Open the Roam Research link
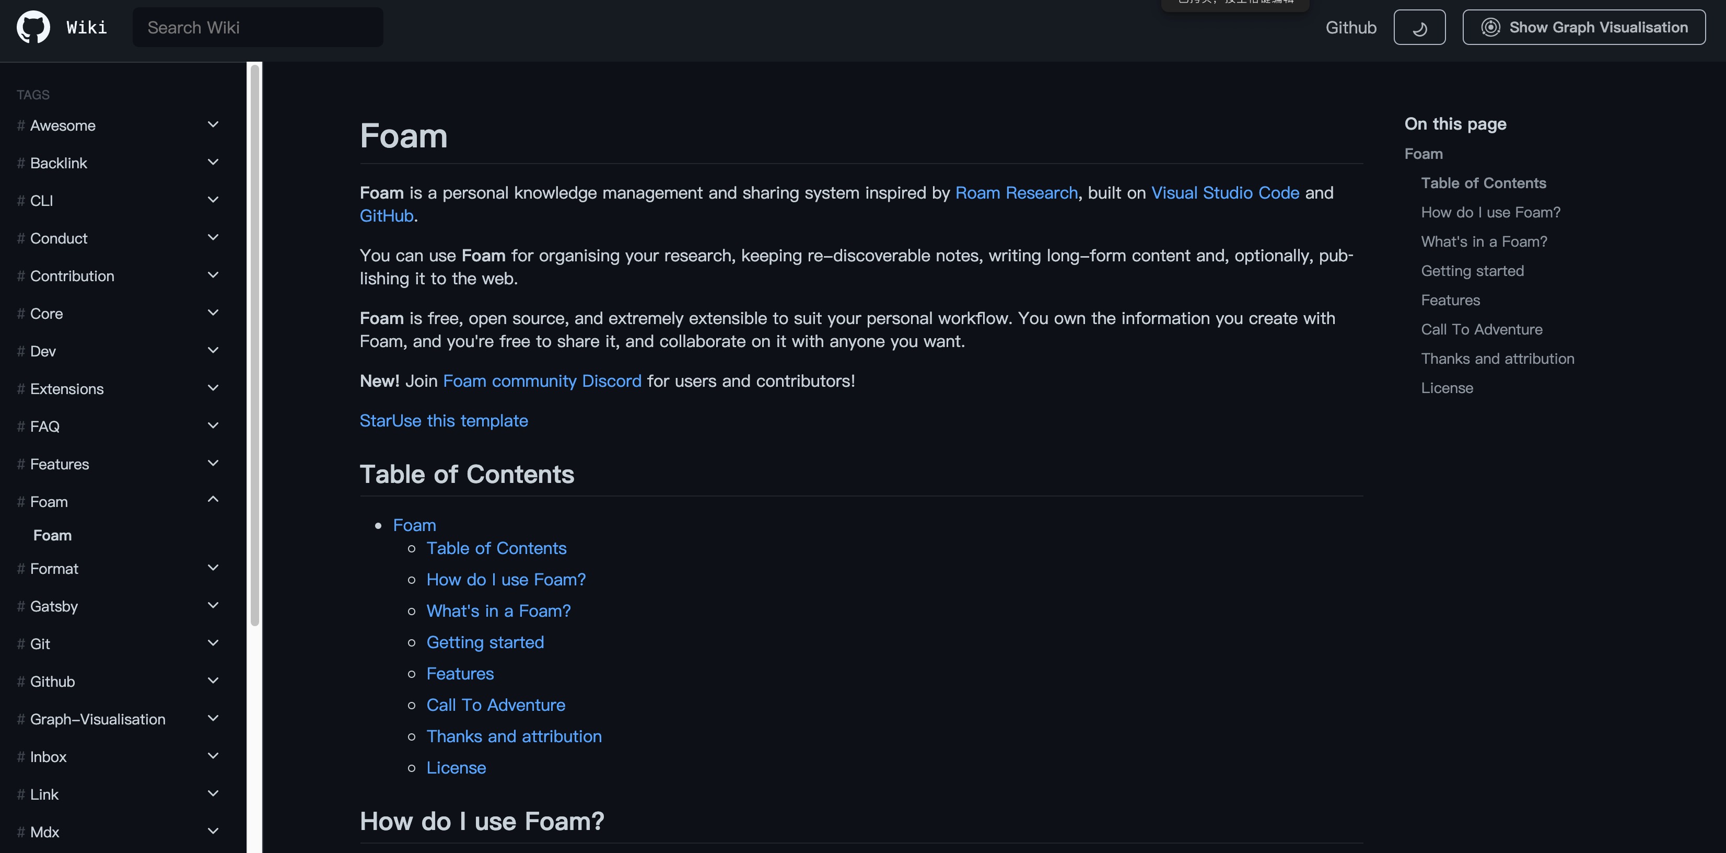 coord(1016,193)
